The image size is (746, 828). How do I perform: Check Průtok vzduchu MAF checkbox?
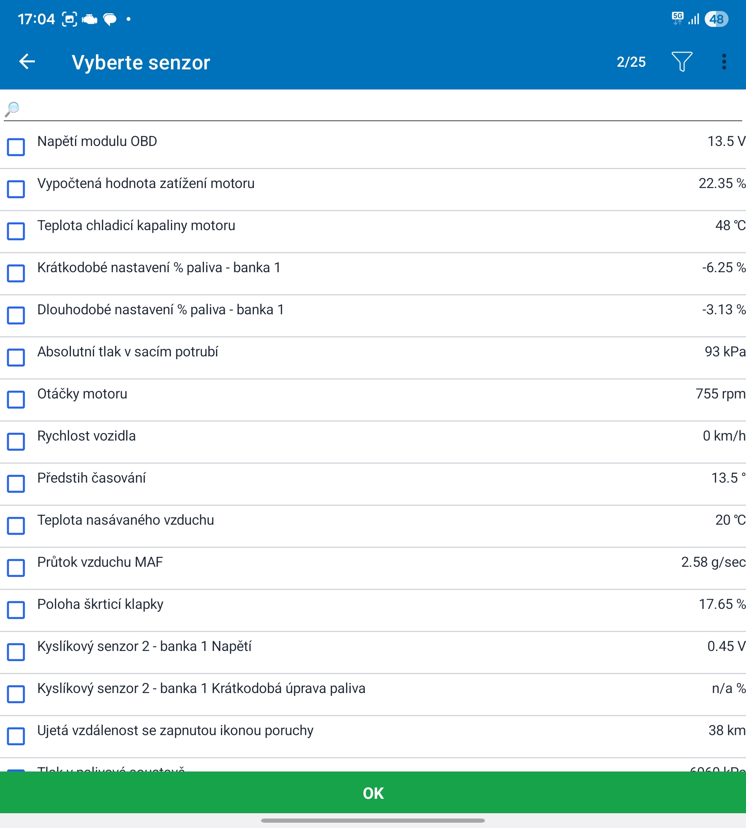pyautogui.click(x=16, y=568)
